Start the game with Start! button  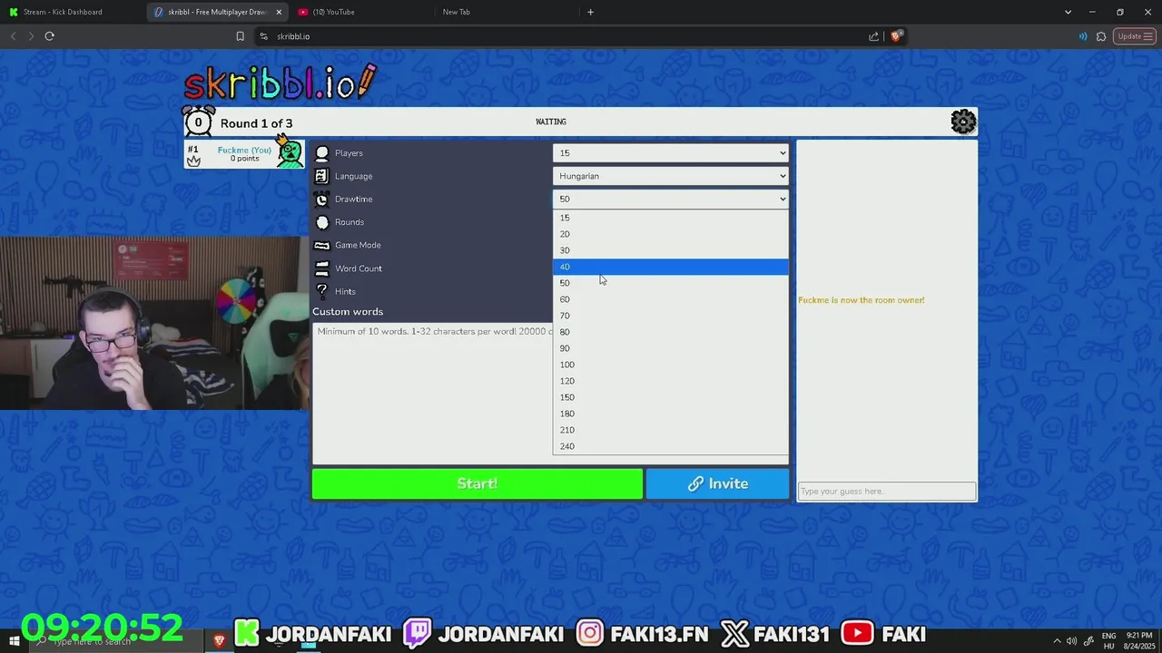[478, 483]
